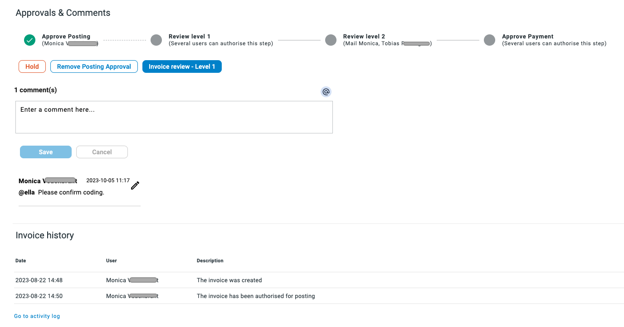Open the Go to activity log link
Screen dimensions: 624x327
[x=37, y=316]
